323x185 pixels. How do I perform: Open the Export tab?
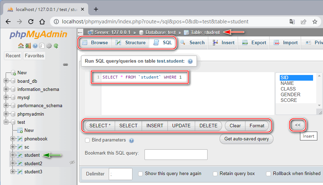pyautogui.click(x=254, y=42)
